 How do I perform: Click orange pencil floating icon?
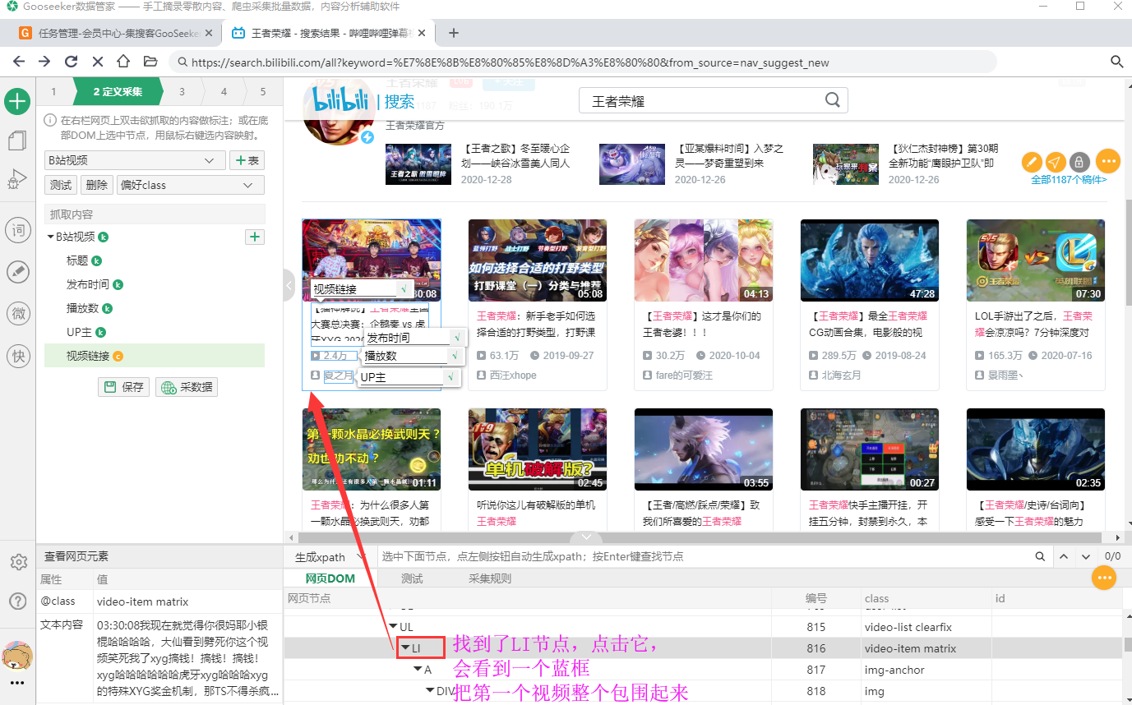(1033, 162)
